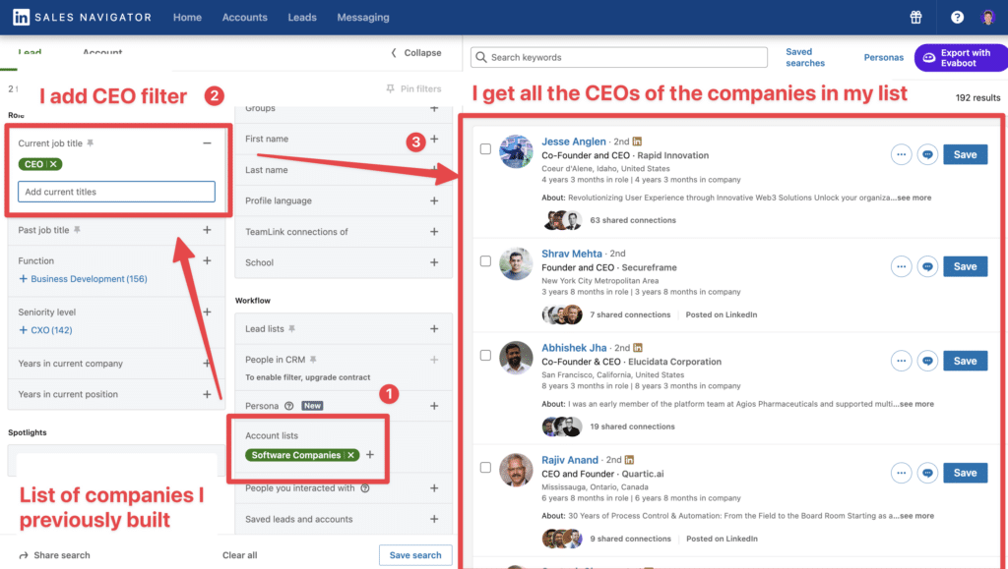Viewport: 1008px width, 569px height.
Task: Open the profile avatar menu
Action: pyautogui.click(x=987, y=18)
